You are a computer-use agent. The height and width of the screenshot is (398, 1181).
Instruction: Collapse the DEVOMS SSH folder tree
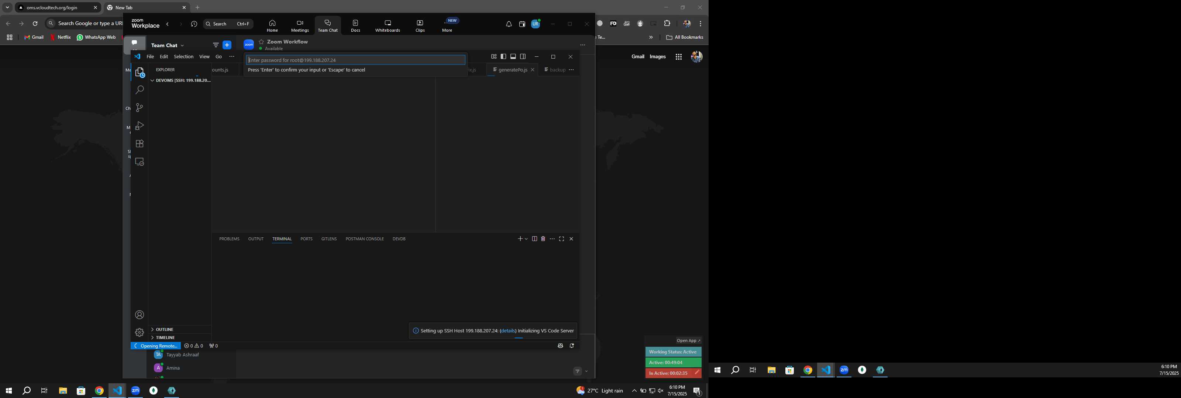click(180, 80)
